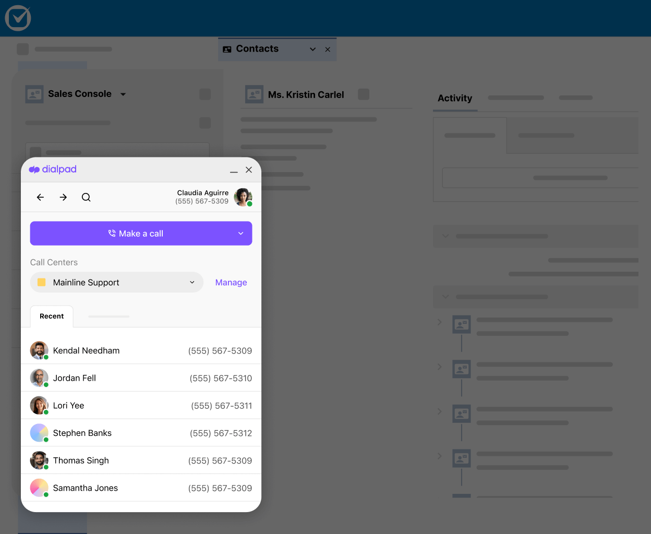Image resolution: width=651 pixels, height=534 pixels.
Task: Click the Contacts tab record icon
Action: [227, 48]
